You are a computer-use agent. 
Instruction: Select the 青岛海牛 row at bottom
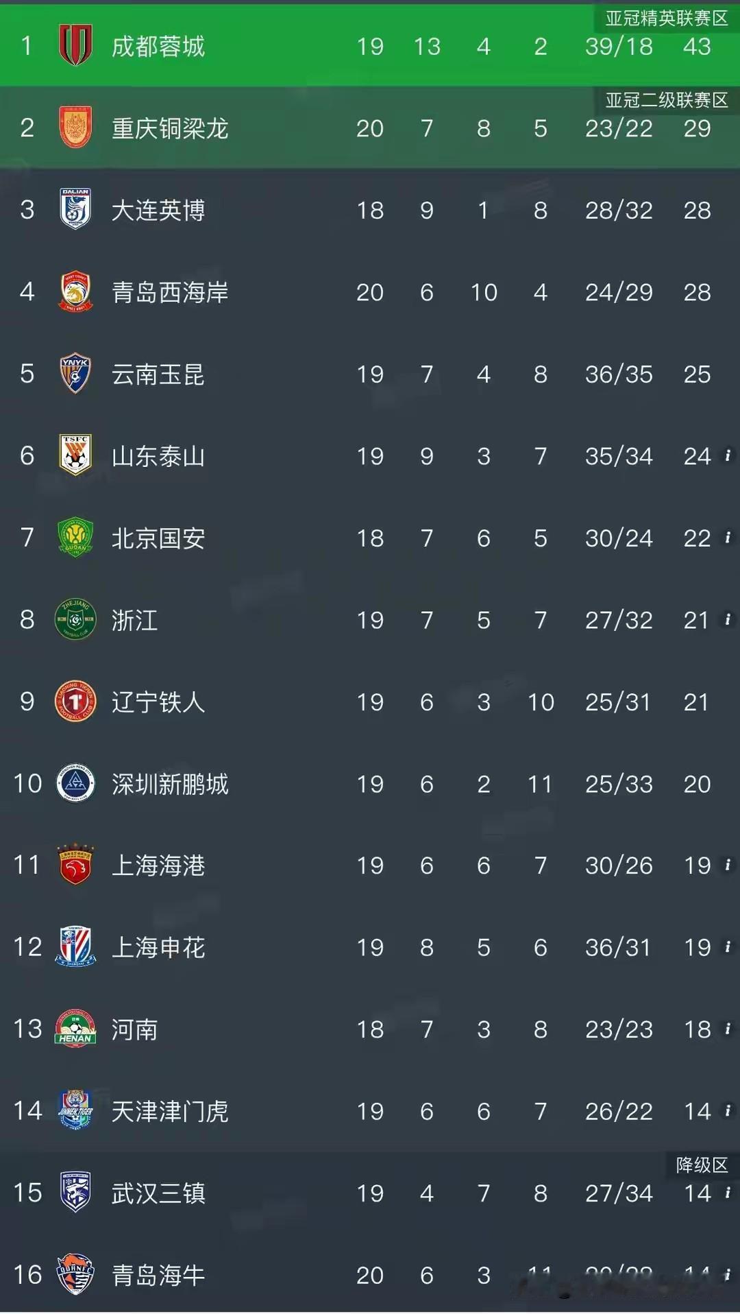[370, 1275]
